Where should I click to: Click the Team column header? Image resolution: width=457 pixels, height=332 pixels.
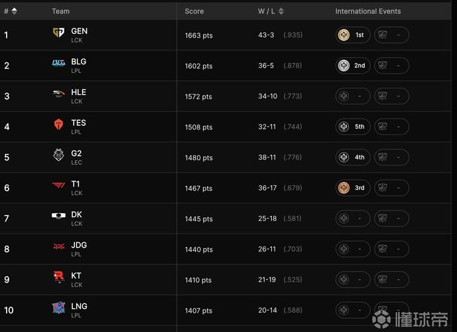pos(60,11)
